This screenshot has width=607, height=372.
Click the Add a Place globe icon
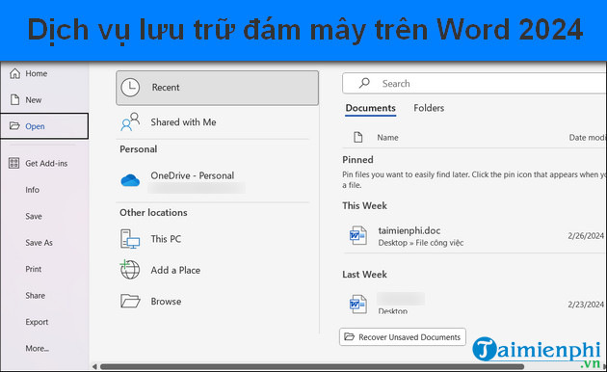point(130,270)
